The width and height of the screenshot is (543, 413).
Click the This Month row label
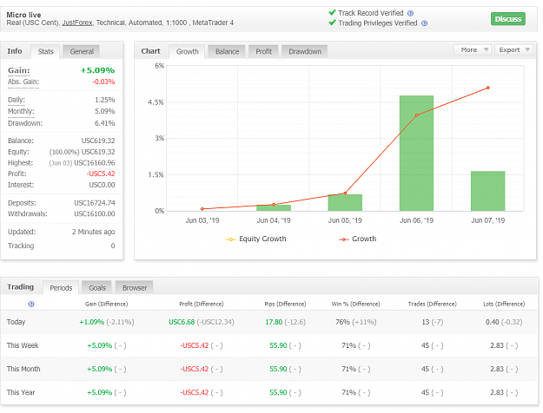[x=23, y=369]
